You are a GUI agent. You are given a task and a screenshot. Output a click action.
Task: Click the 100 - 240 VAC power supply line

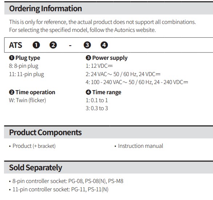coord(137,82)
